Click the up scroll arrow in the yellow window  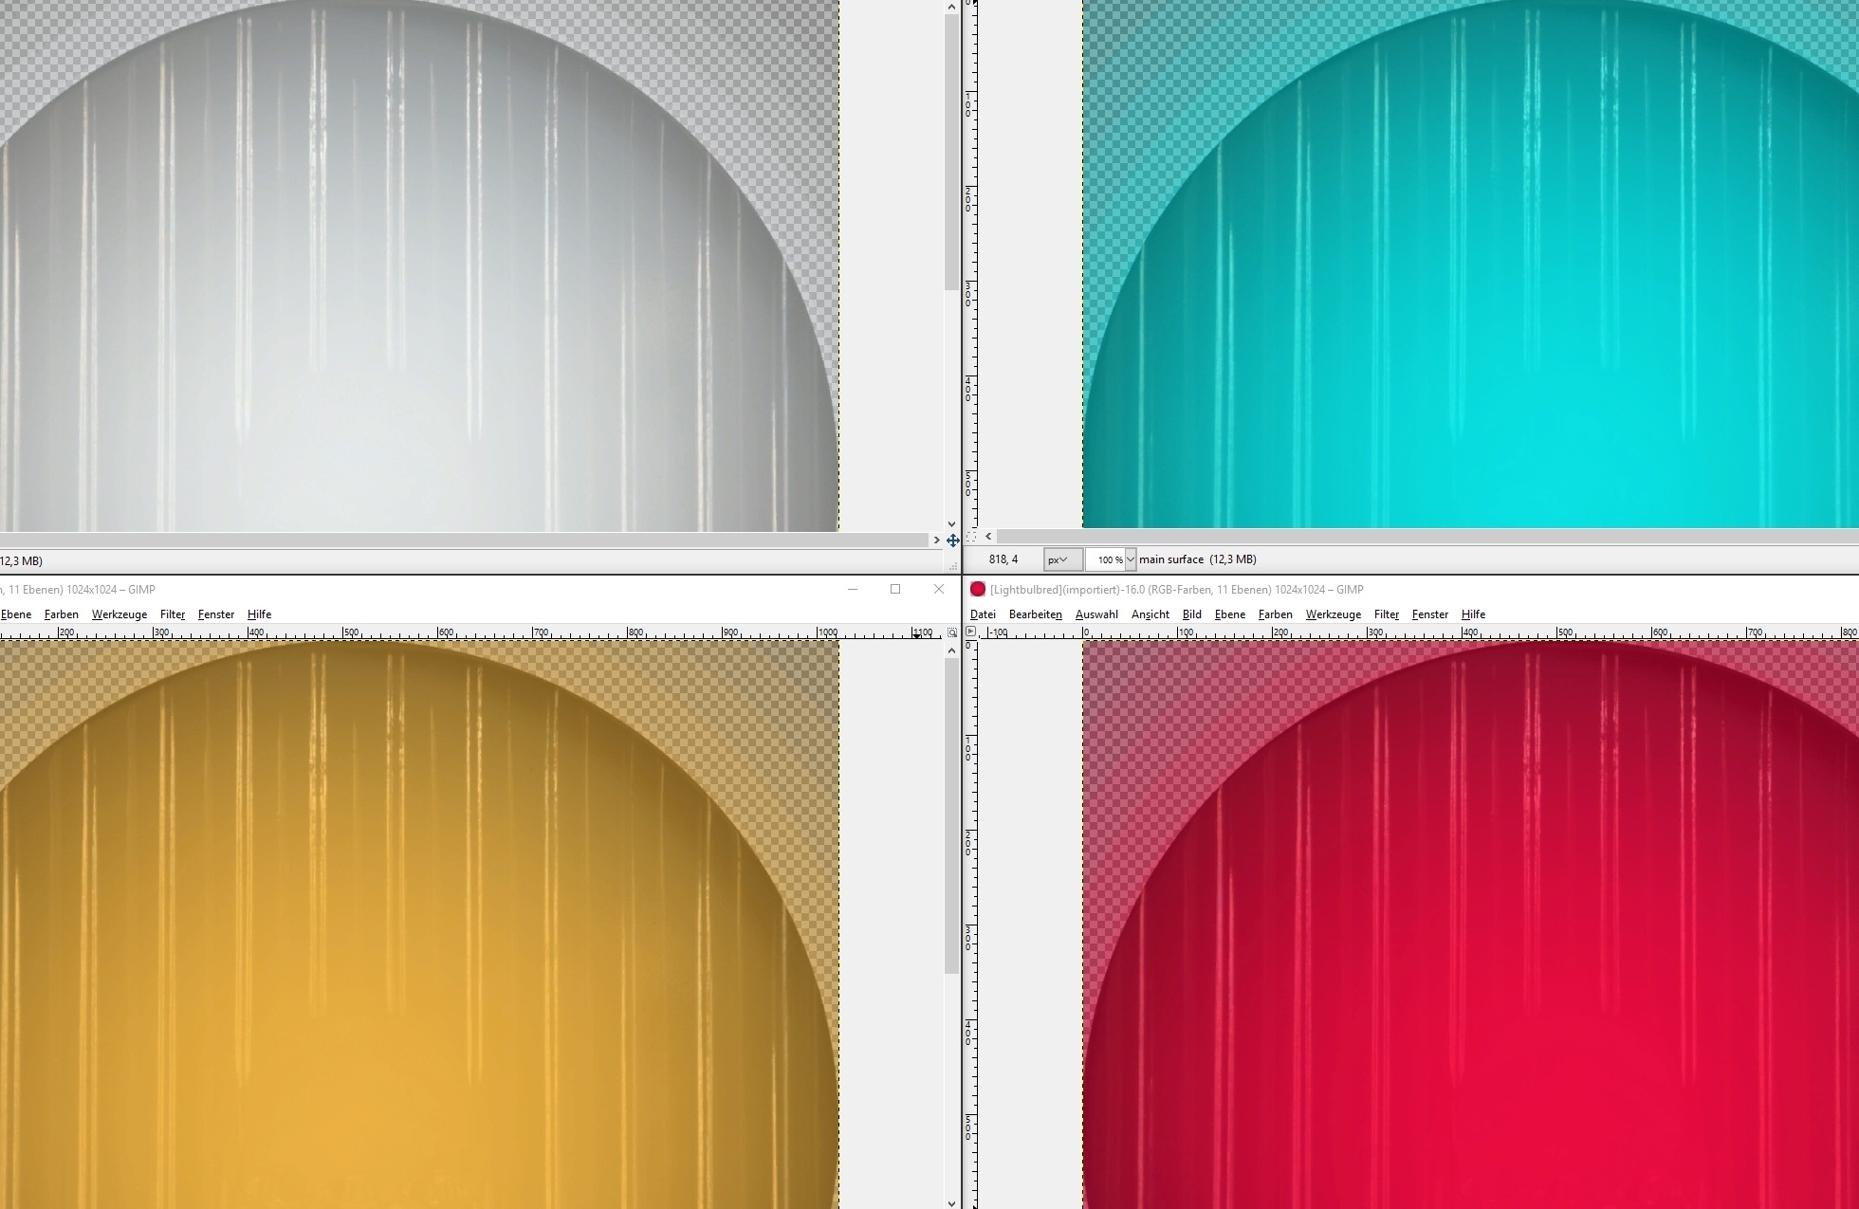951,650
